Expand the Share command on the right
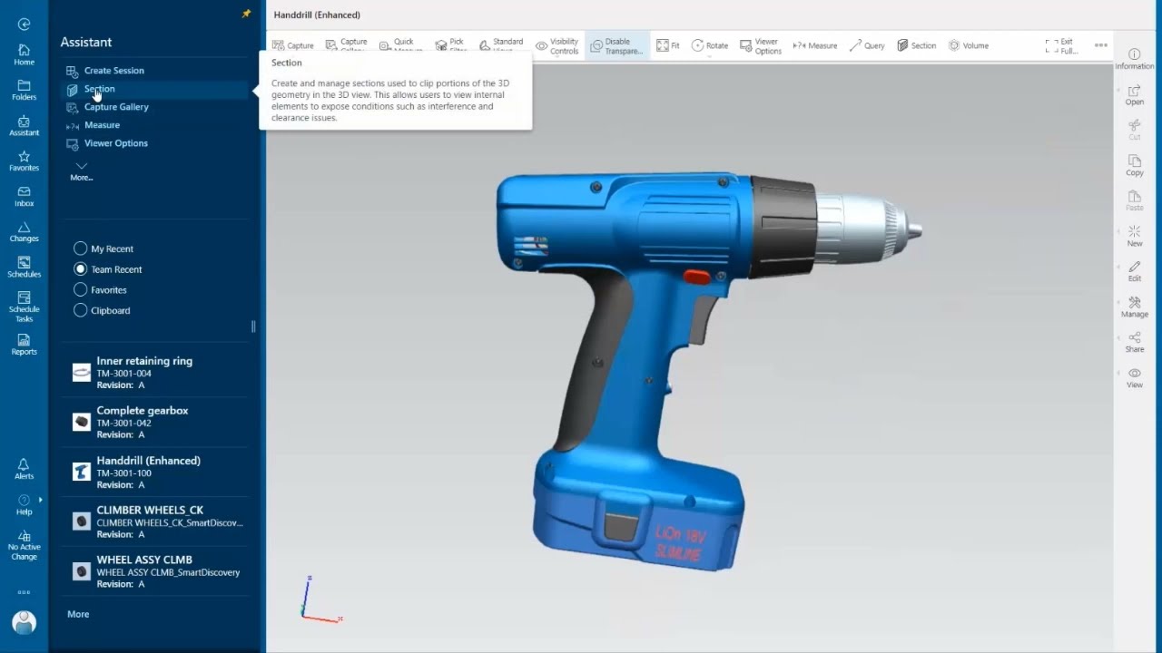This screenshot has width=1162, height=653. click(x=1135, y=342)
